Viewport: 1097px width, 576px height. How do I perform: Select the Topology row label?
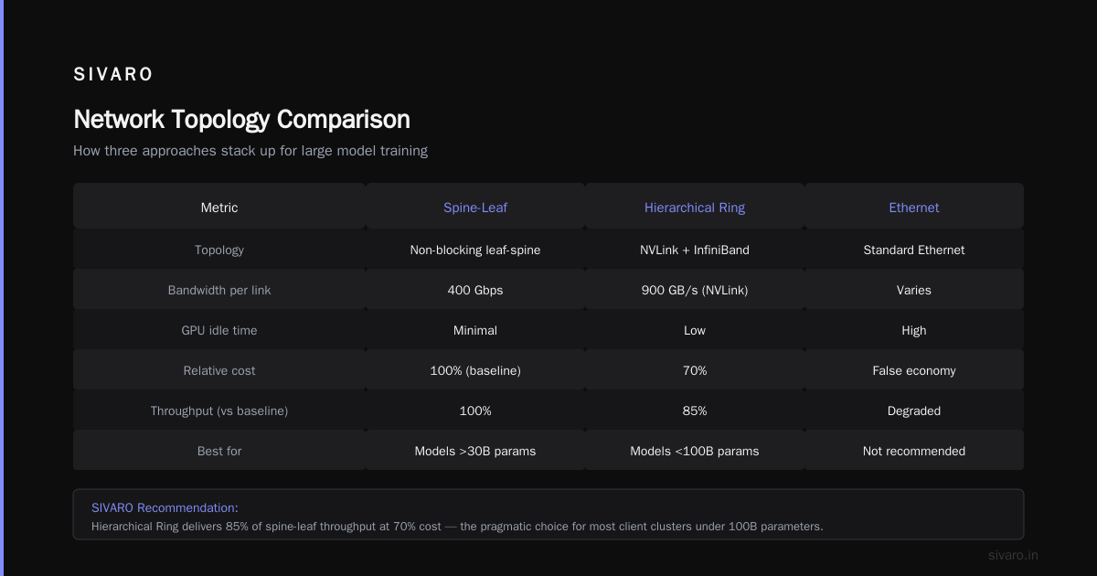tap(219, 250)
